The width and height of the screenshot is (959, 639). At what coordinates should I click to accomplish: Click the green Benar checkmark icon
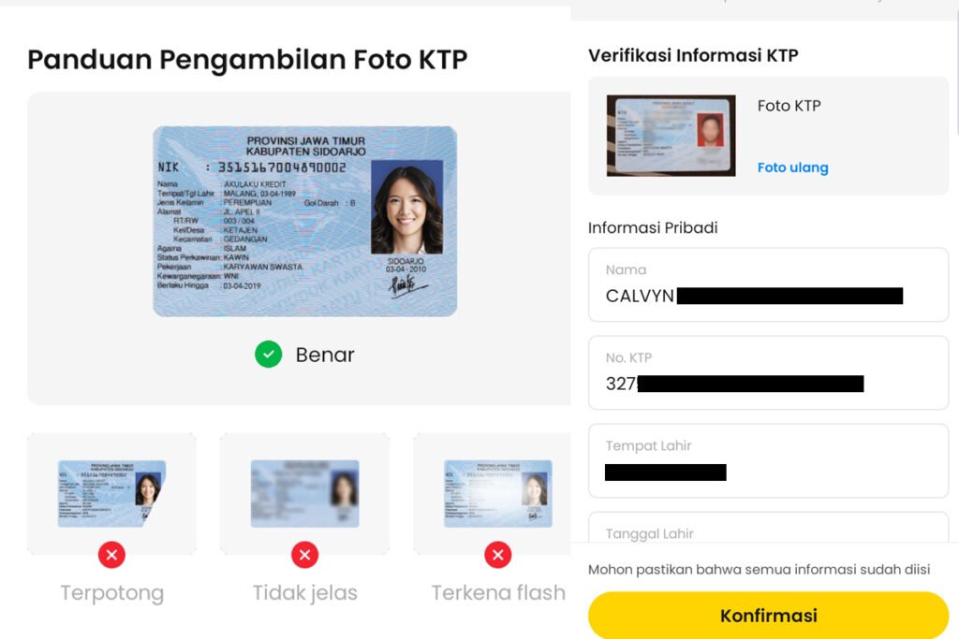pos(269,355)
